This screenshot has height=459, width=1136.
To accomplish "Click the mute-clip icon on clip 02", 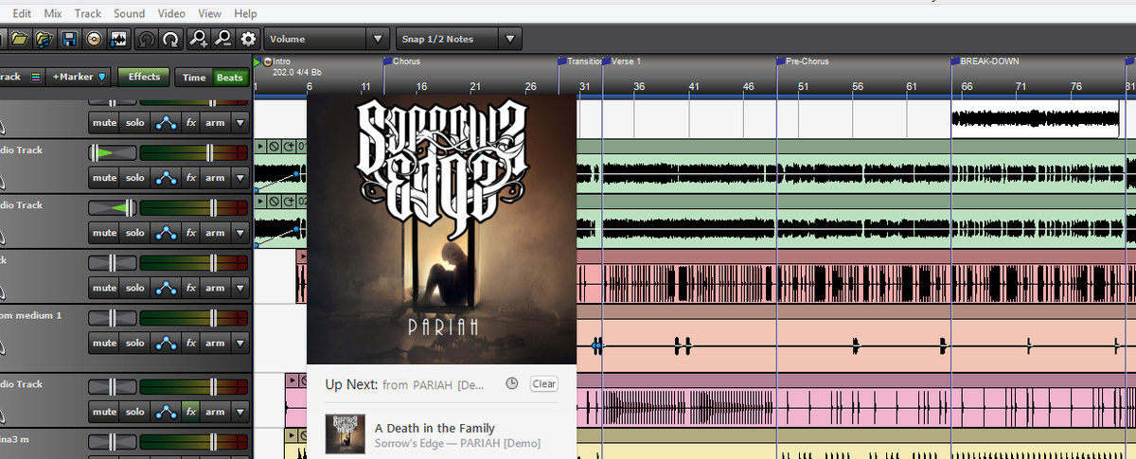I will (273, 202).
